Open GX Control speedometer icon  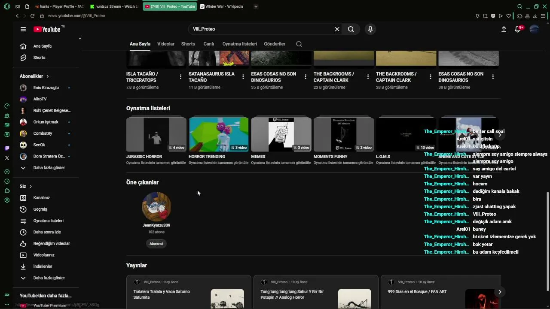coord(7,106)
